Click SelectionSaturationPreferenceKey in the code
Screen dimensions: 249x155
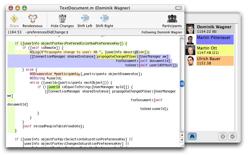[95, 139]
